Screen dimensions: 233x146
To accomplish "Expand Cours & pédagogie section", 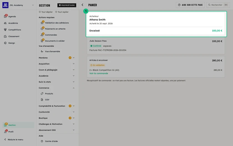I will (x=74, y=70).
